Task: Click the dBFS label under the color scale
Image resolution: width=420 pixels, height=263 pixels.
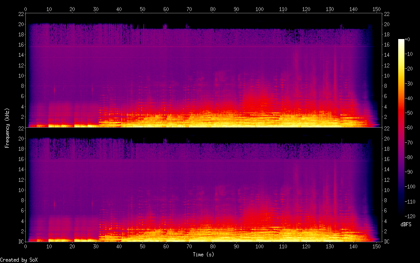Action: coord(406,225)
